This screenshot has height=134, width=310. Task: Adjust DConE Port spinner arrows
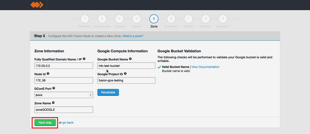pos(90,95)
